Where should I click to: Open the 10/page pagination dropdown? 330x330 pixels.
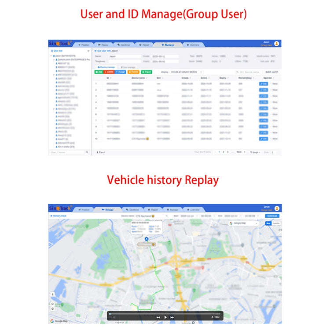(x=255, y=152)
